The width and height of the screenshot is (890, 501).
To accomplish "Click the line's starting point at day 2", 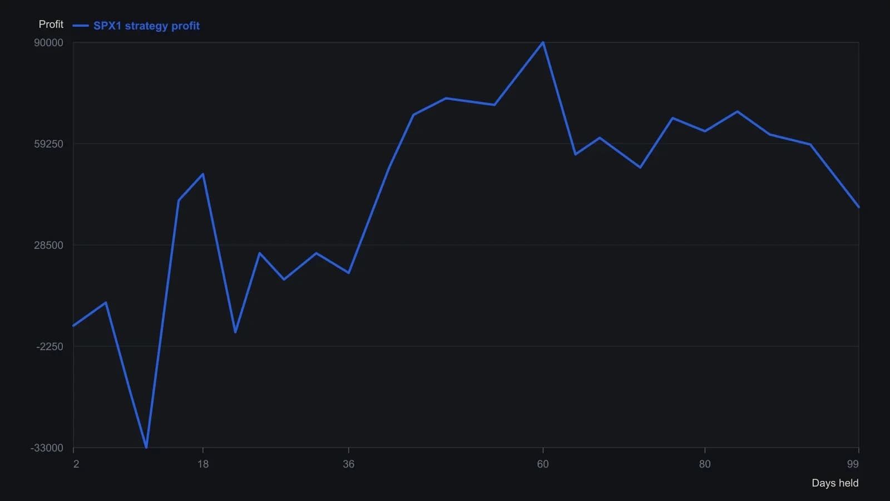I will pyautogui.click(x=73, y=326).
